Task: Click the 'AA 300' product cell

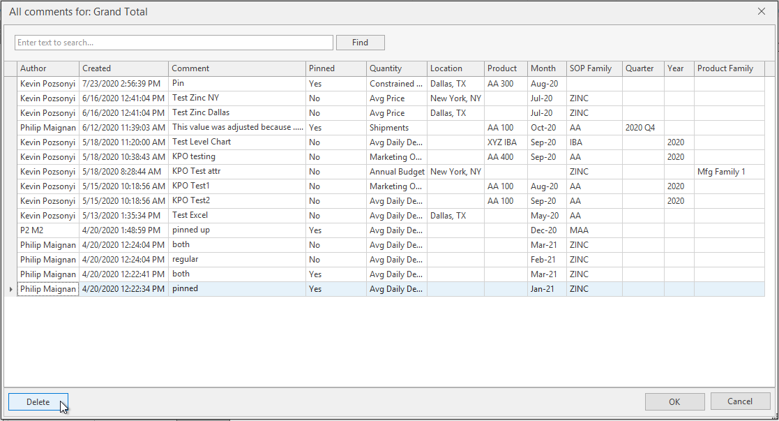Action: point(506,84)
